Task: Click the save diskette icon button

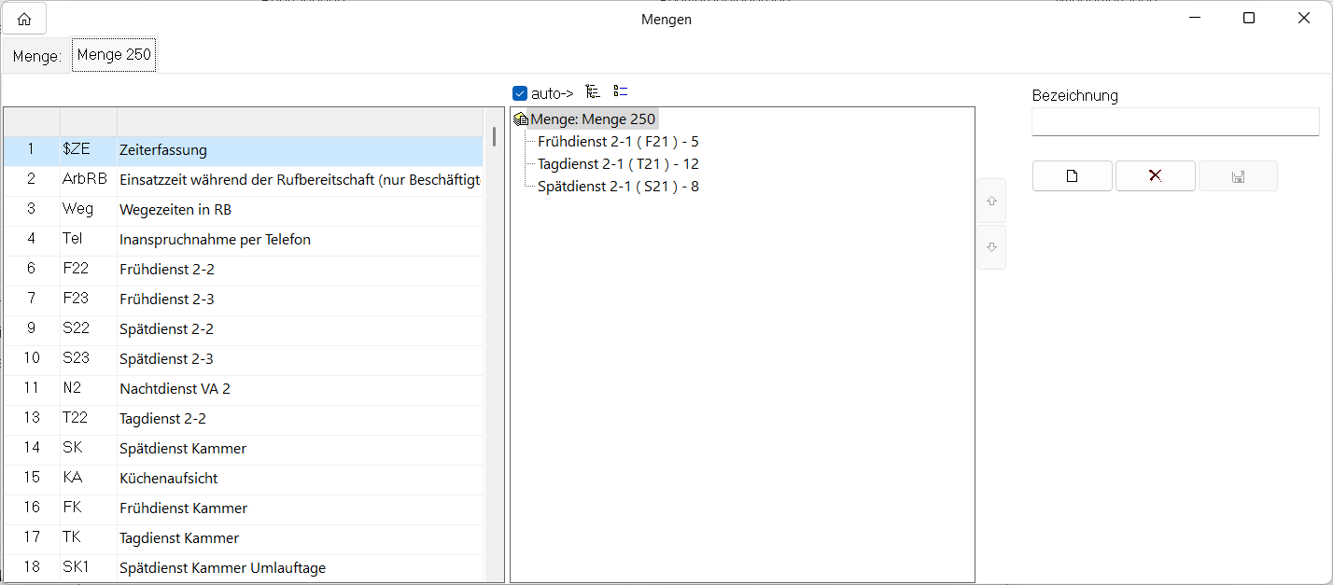Action: coord(1238,176)
